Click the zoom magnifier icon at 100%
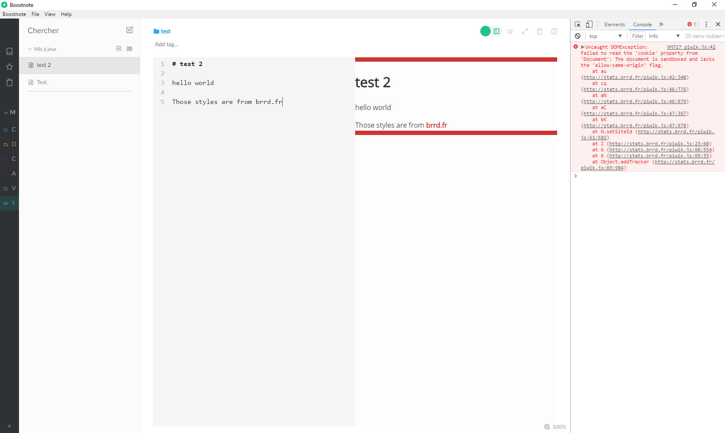This screenshot has width=725, height=433. click(x=547, y=427)
